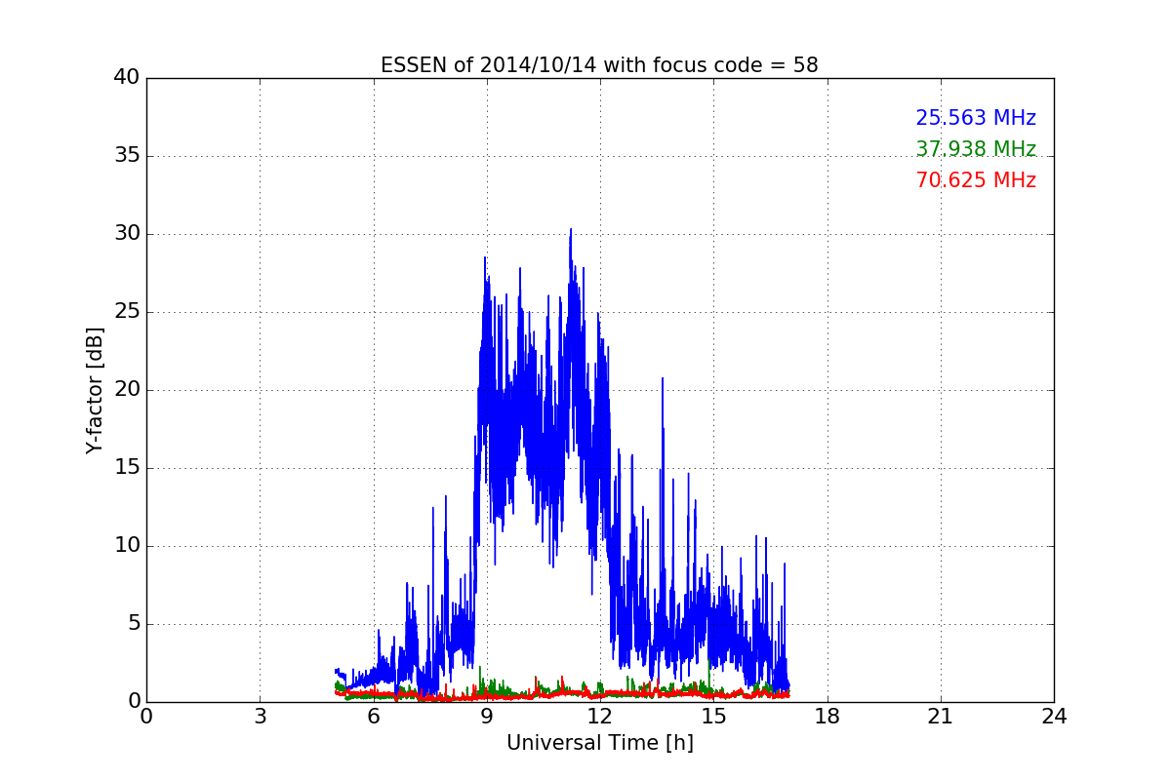
Task: Click the x-axis tick label '3'
Action: tap(260, 717)
